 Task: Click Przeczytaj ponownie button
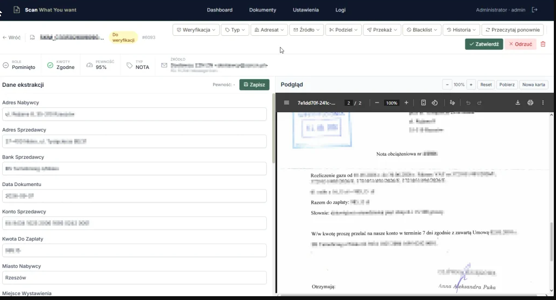[x=513, y=30]
